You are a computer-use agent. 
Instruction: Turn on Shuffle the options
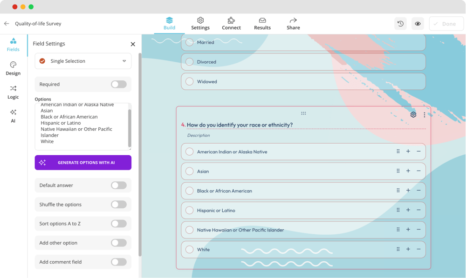(119, 205)
